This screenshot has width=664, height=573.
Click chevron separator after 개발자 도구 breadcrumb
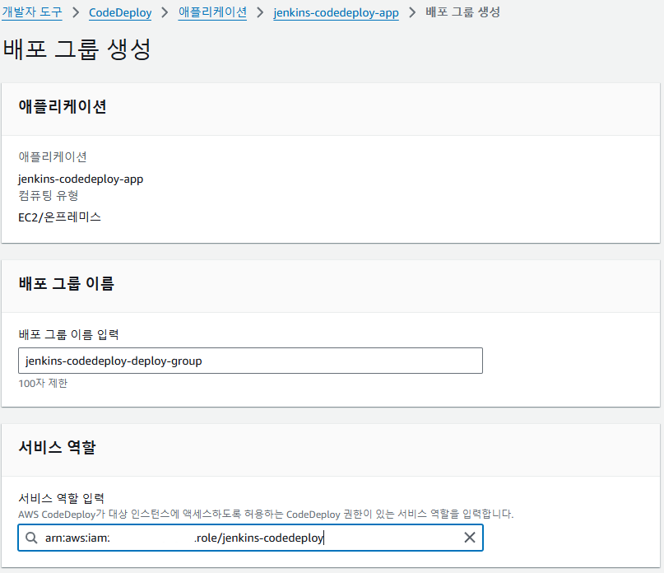[76, 12]
